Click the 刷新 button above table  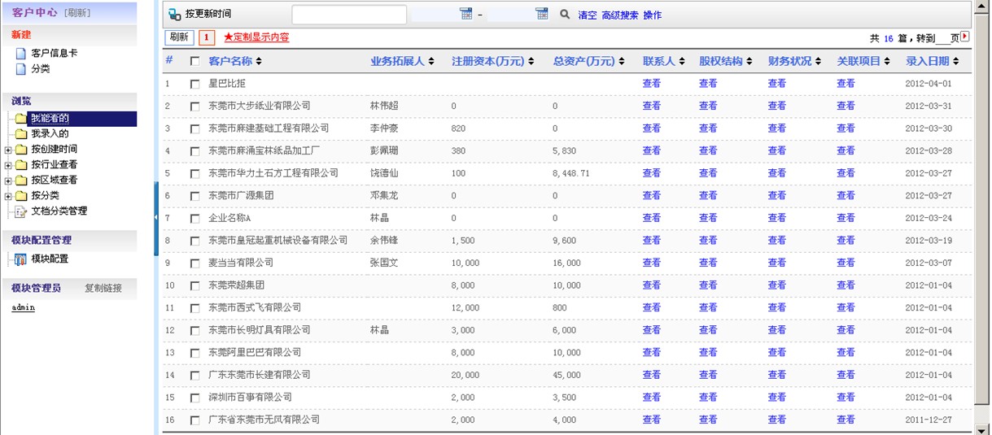click(180, 37)
